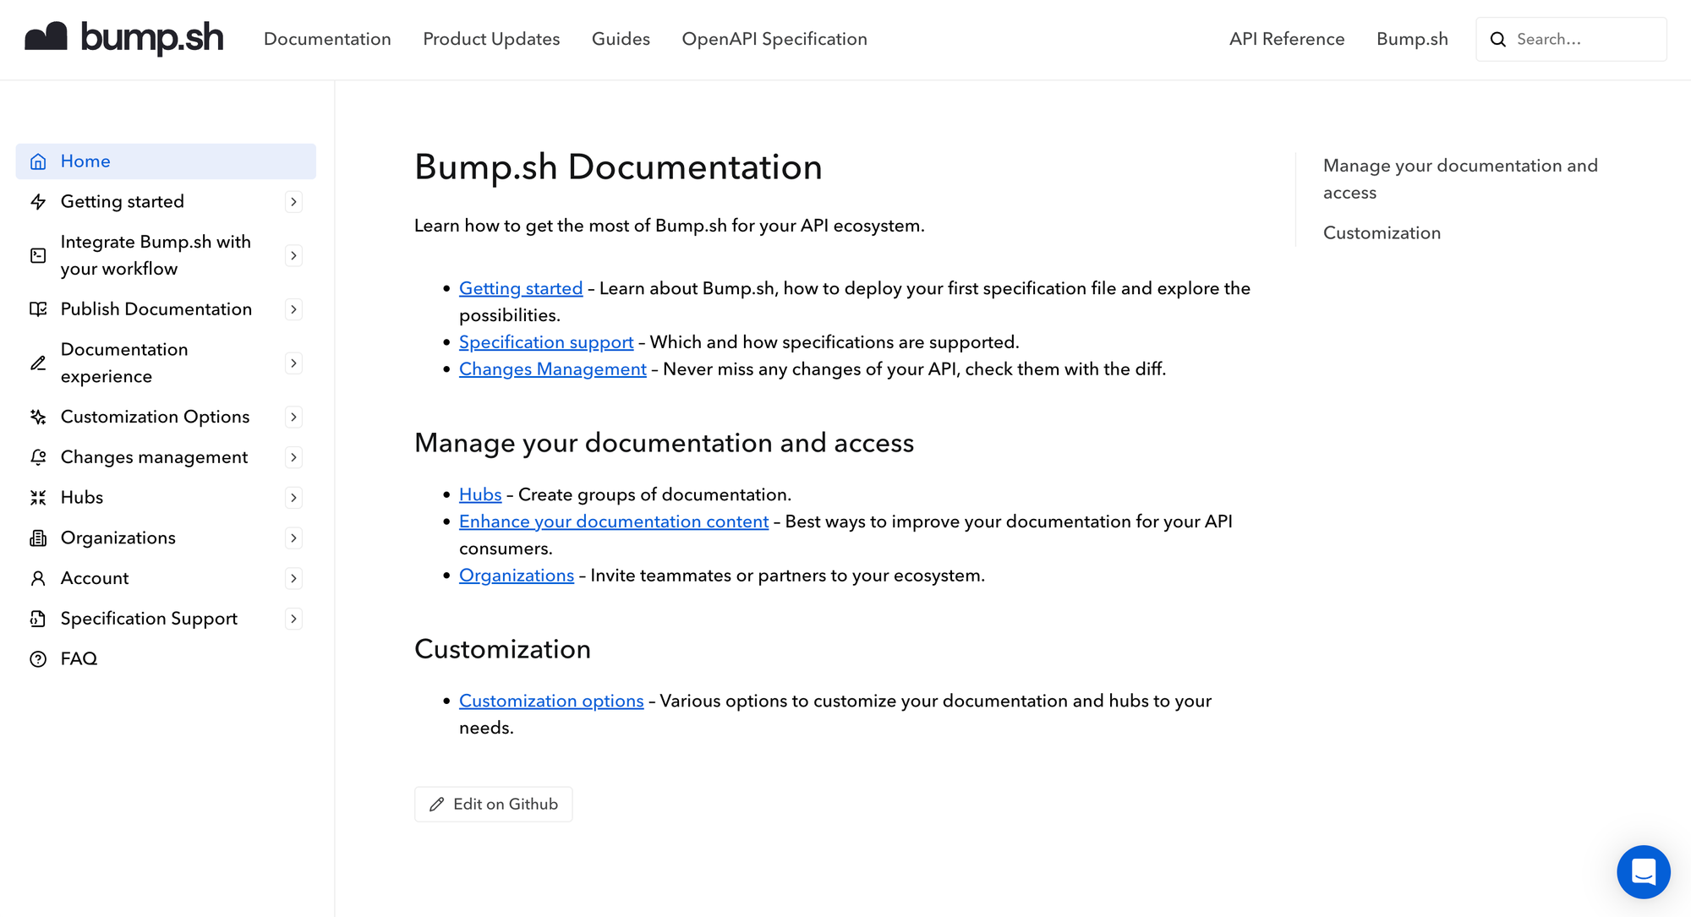
Task: Open the Product Updates menu
Action: tap(490, 39)
